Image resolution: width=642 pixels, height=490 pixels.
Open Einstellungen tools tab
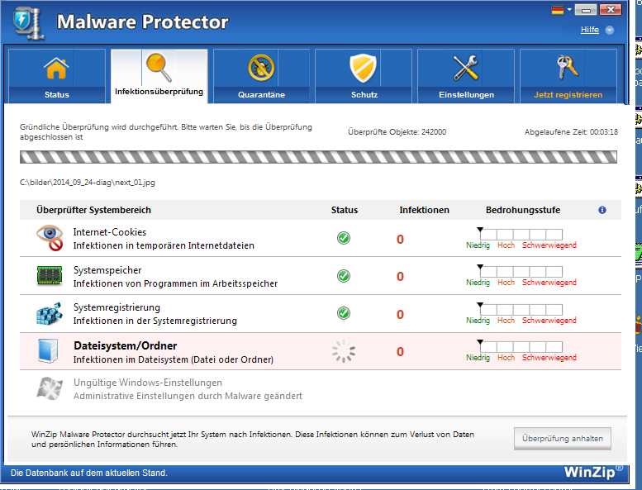click(x=466, y=76)
